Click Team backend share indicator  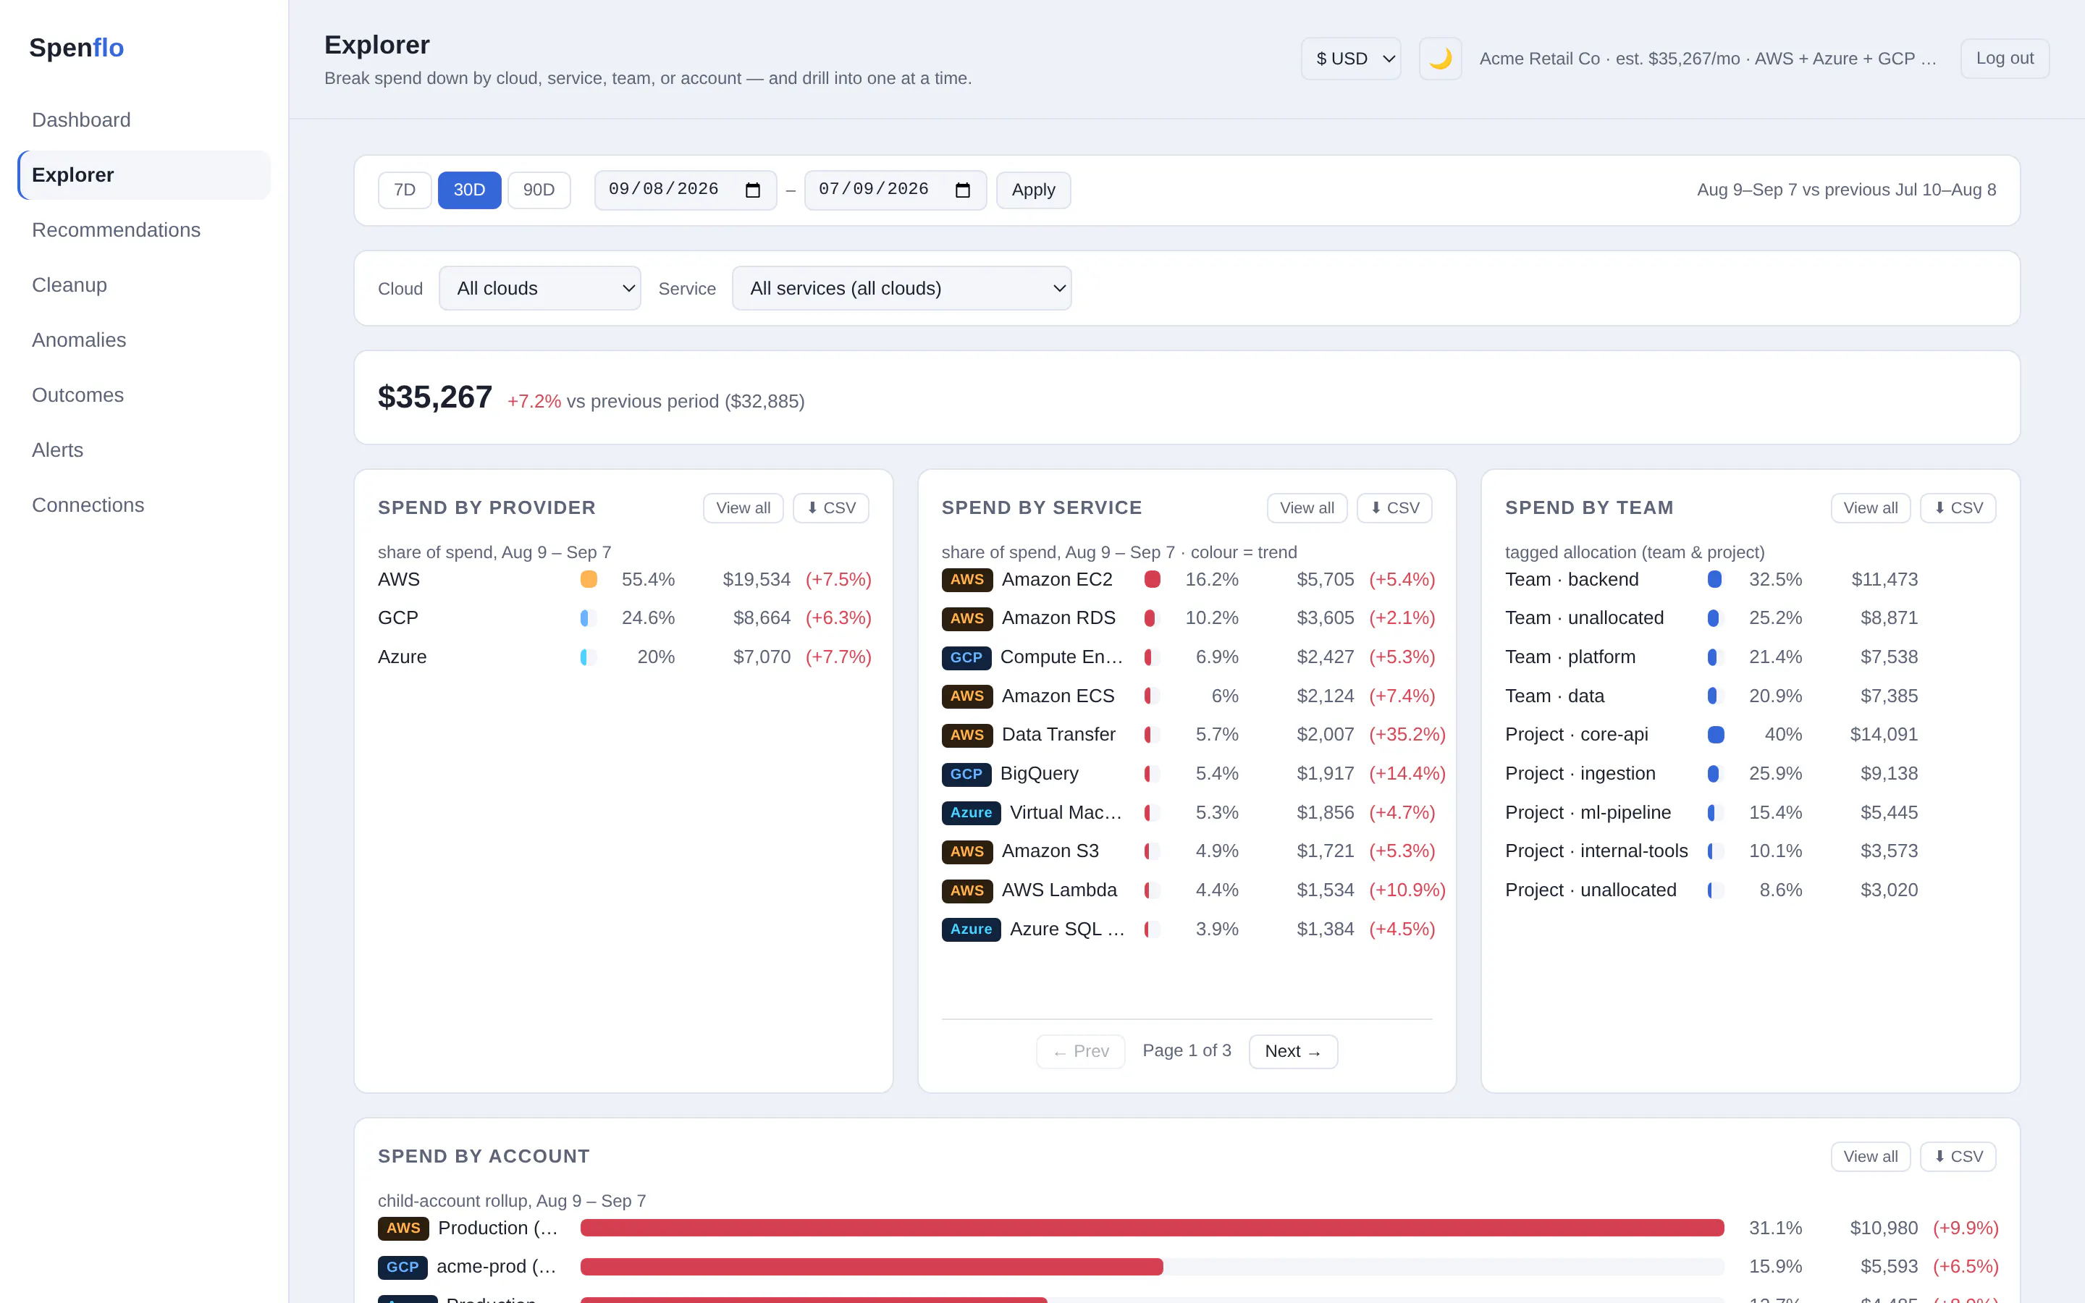(x=1714, y=580)
